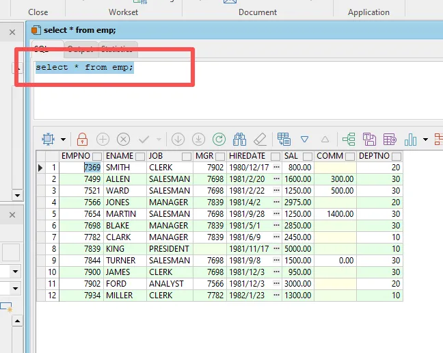Open date editor ellipsis in ALLEN row

pyautogui.click(x=277, y=179)
